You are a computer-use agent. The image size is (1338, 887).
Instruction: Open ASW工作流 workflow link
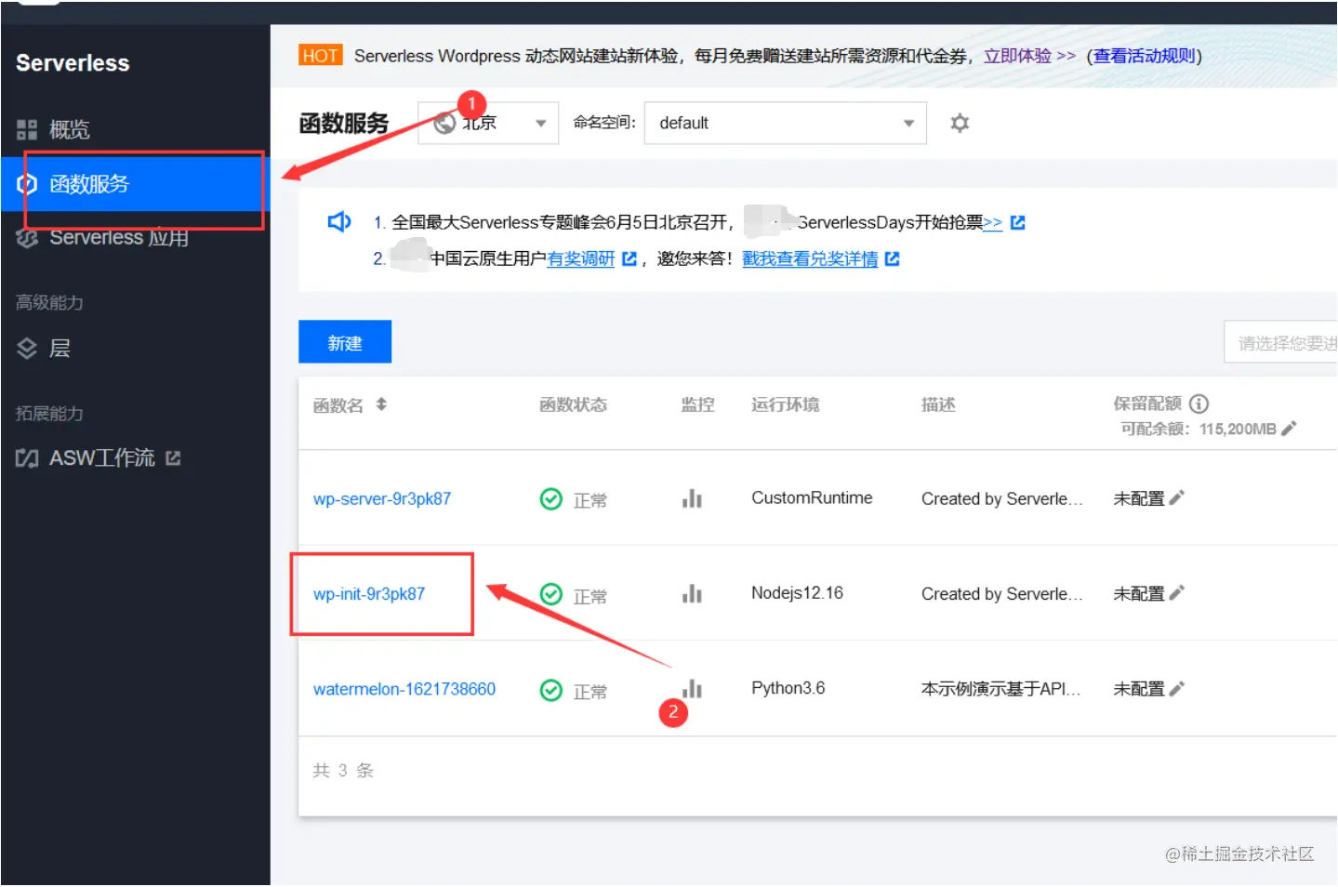tap(101, 457)
